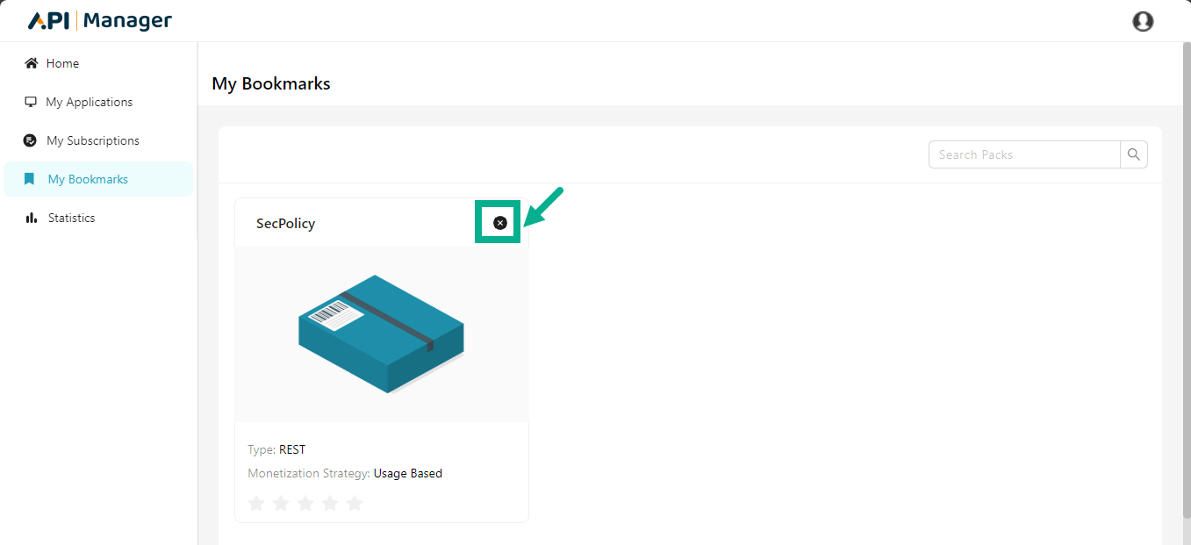Click the API Manager logo

tap(100, 21)
